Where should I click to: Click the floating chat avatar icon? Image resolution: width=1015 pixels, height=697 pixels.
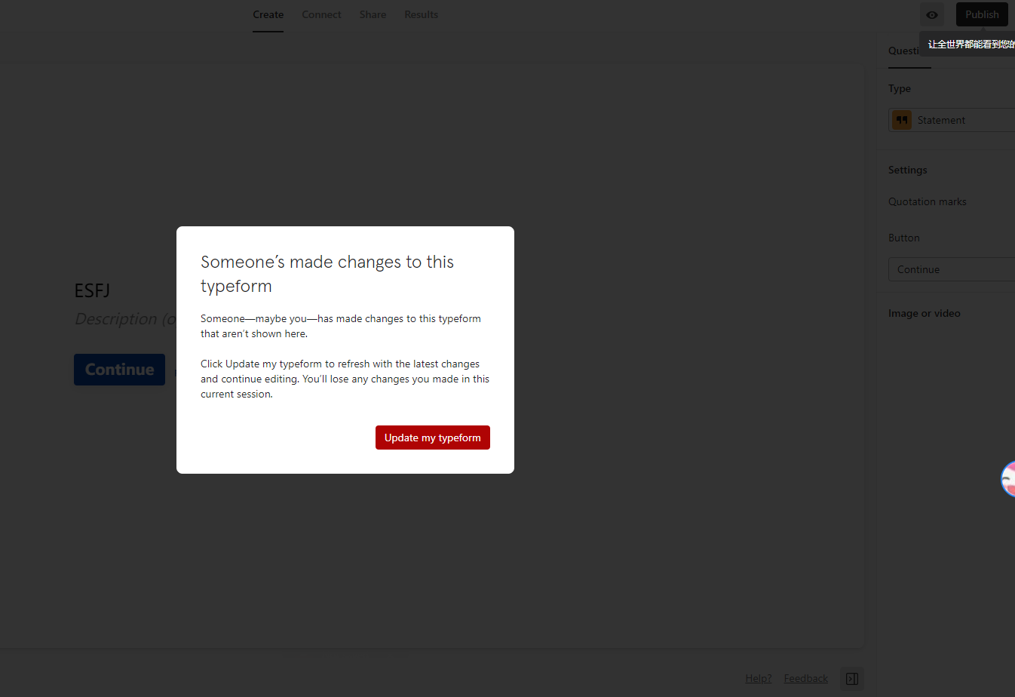1008,479
